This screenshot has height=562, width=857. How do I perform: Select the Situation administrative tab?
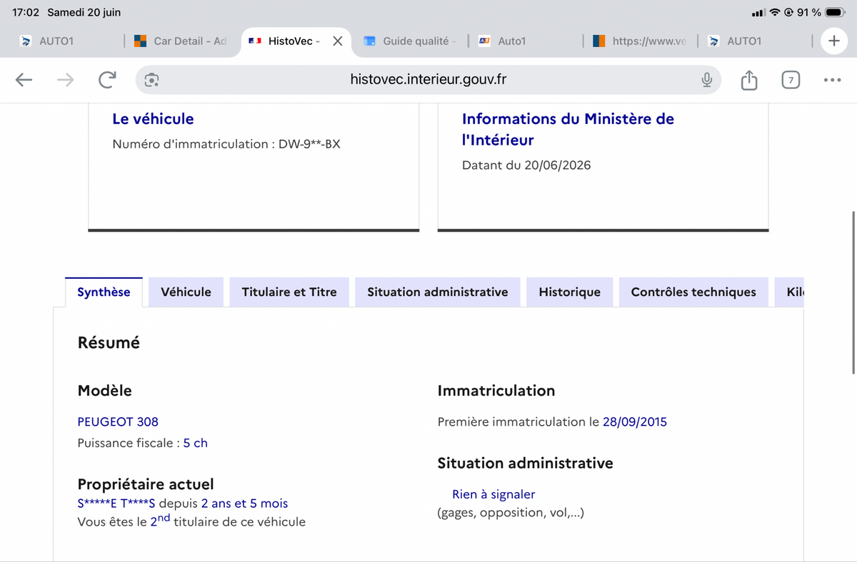(438, 292)
